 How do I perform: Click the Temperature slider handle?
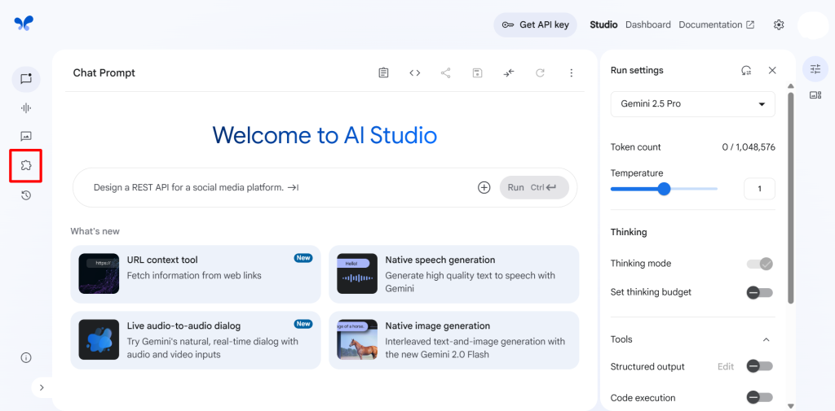(x=664, y=189)
